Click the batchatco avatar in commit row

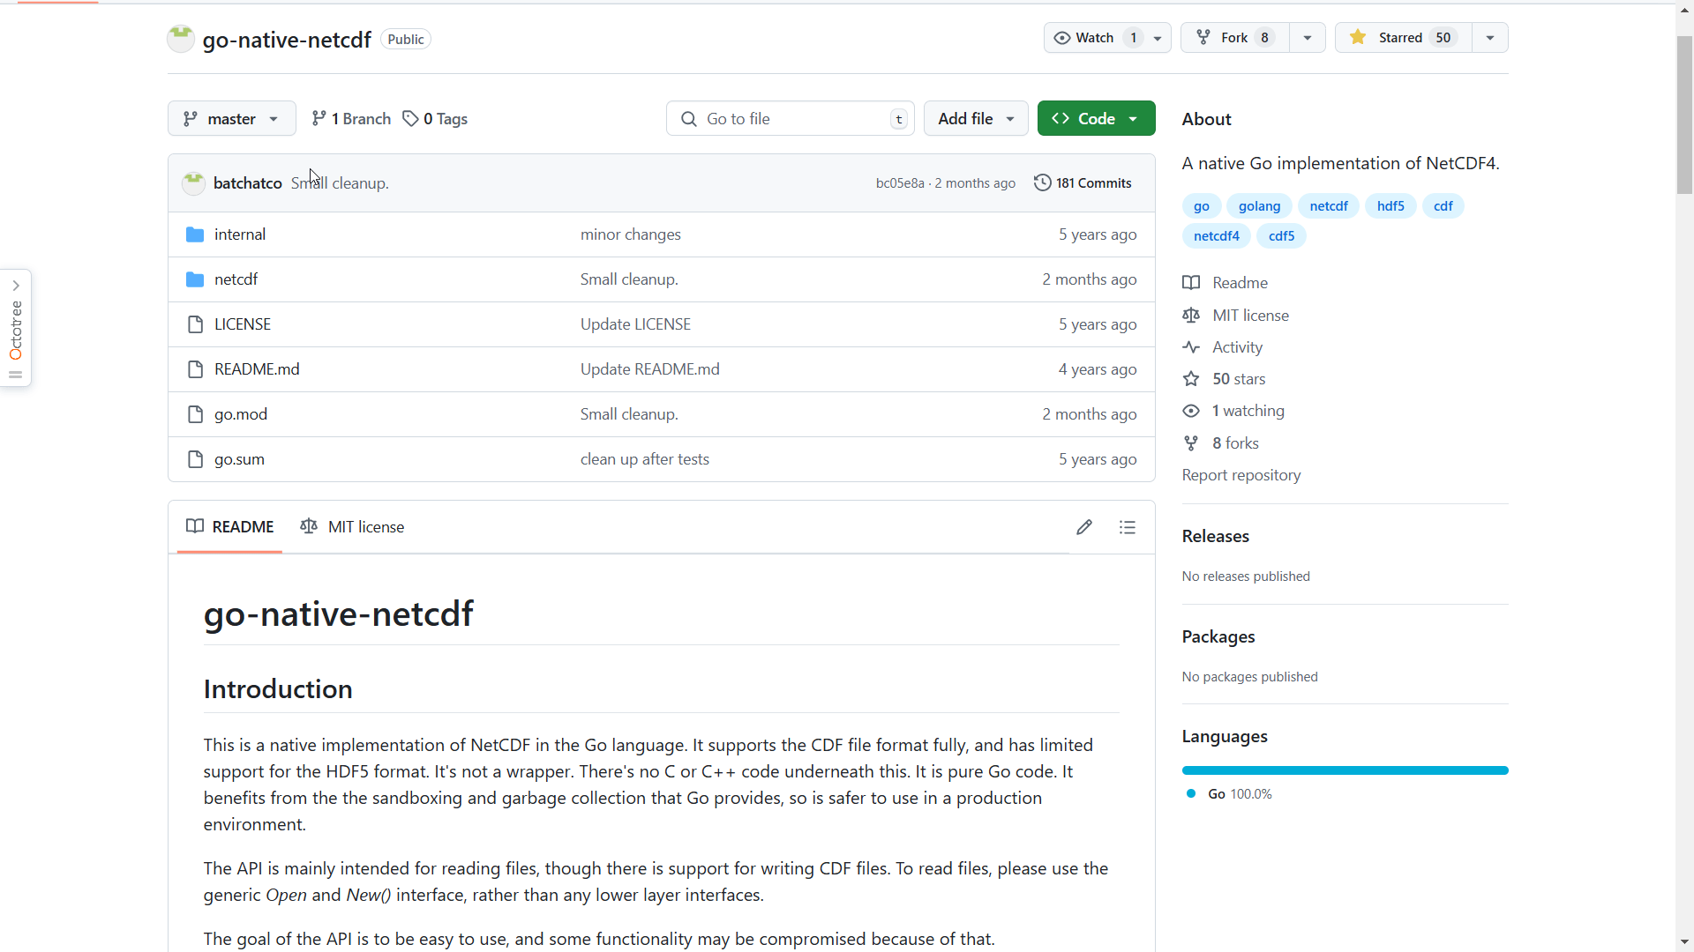click(193, 182)
